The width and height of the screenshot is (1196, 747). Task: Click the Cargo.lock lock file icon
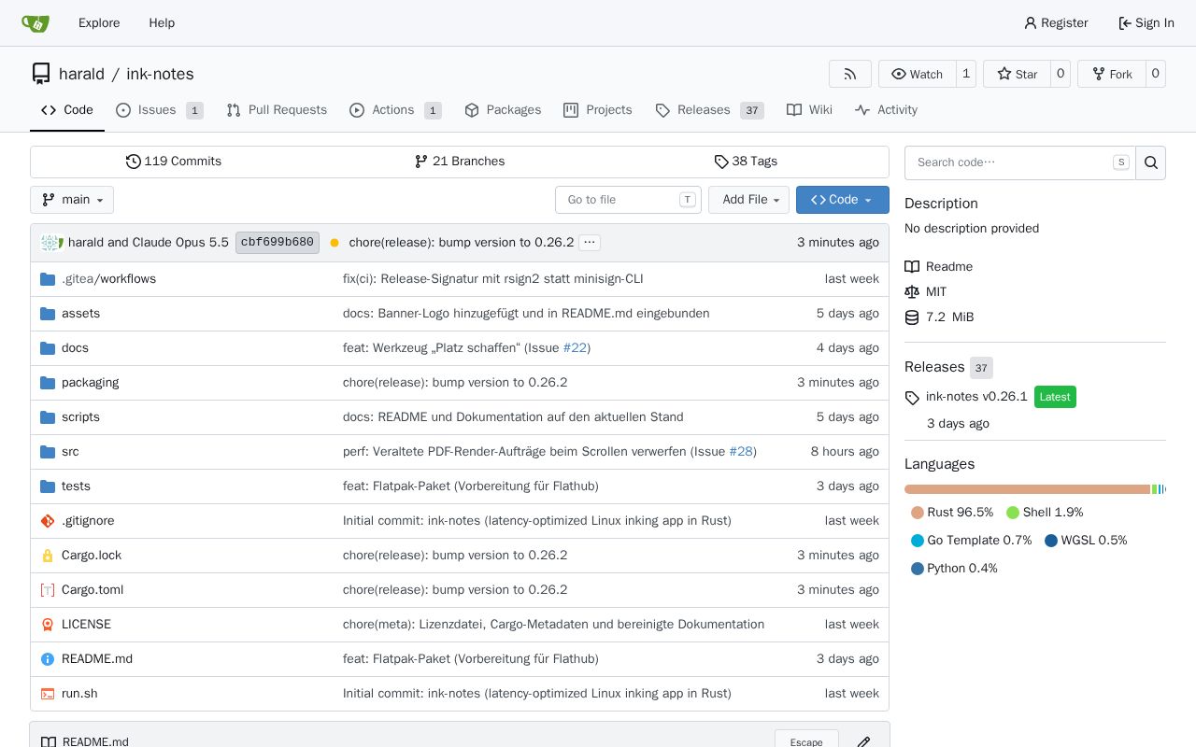(48, 556)
